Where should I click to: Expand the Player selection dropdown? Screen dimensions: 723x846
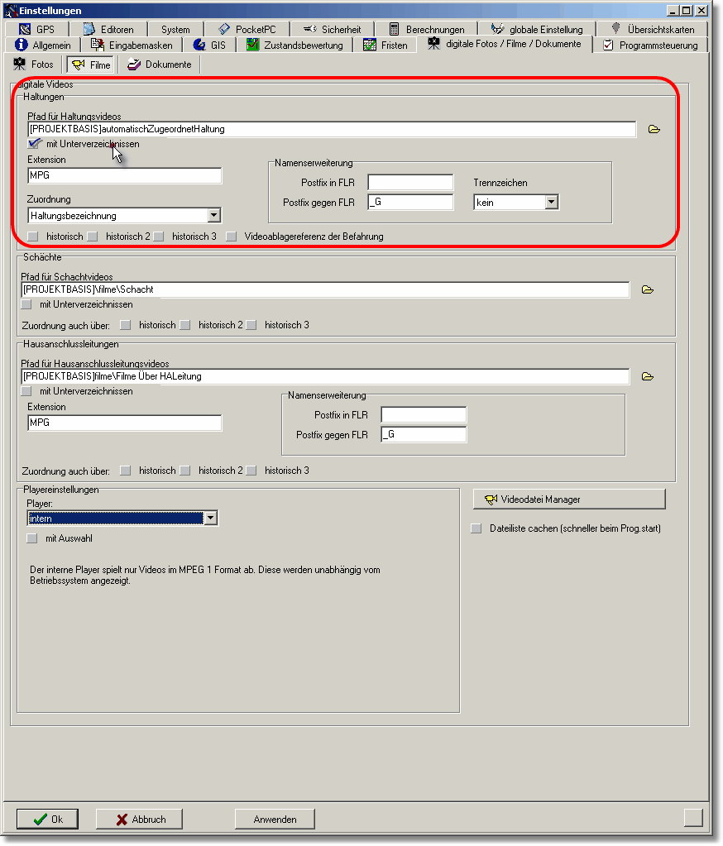click(210, 519)
